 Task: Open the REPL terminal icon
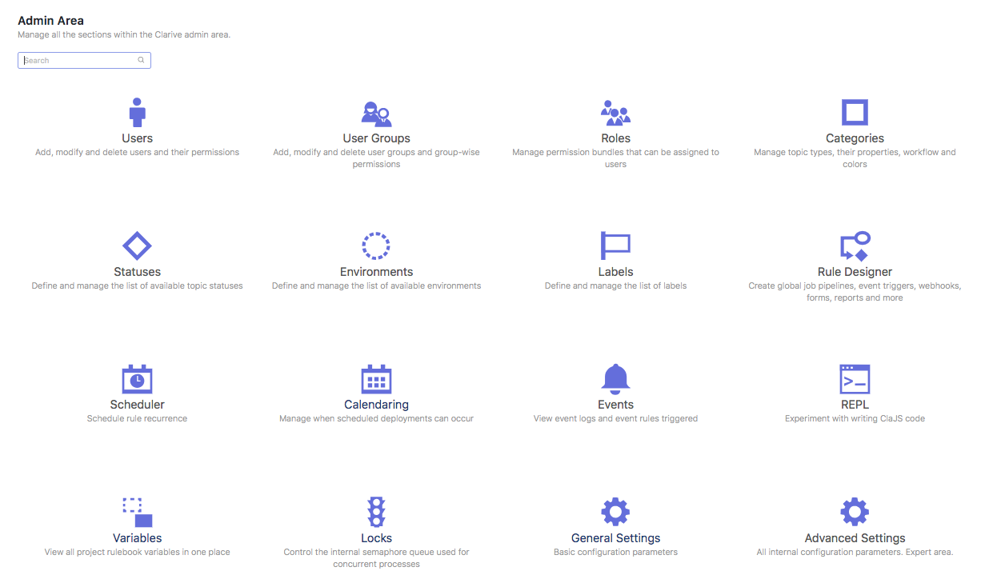(855, 379)
